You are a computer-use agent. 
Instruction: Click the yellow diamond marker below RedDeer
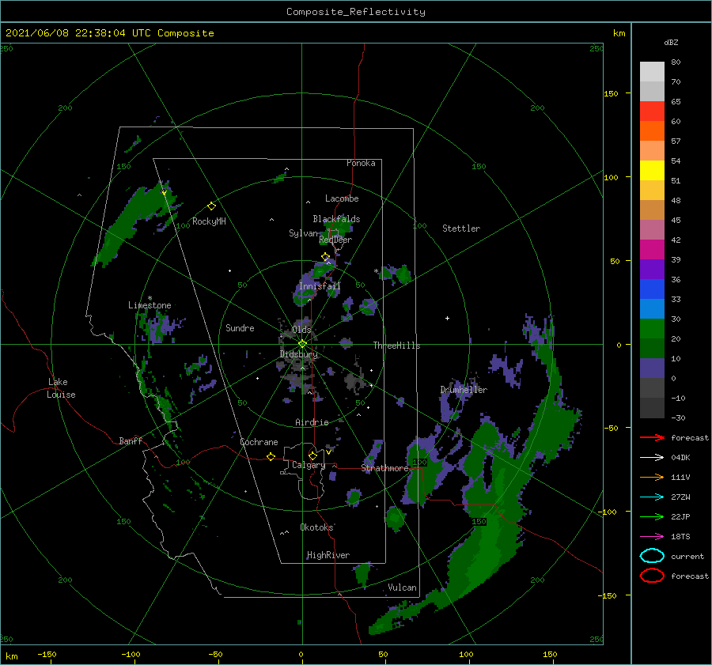(325, 257)
